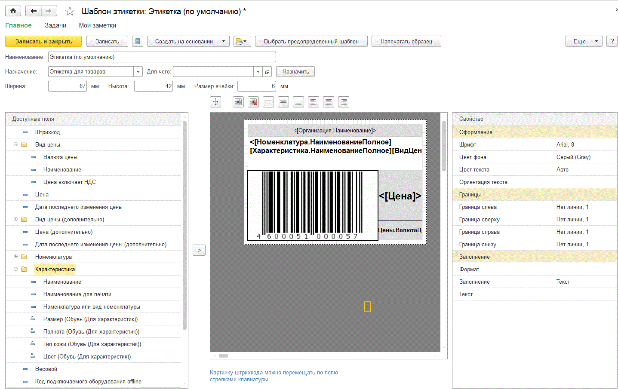The height and width of the screenshot is (389, 618).
Task: Click the Высота input field
Action: point(154,86)
